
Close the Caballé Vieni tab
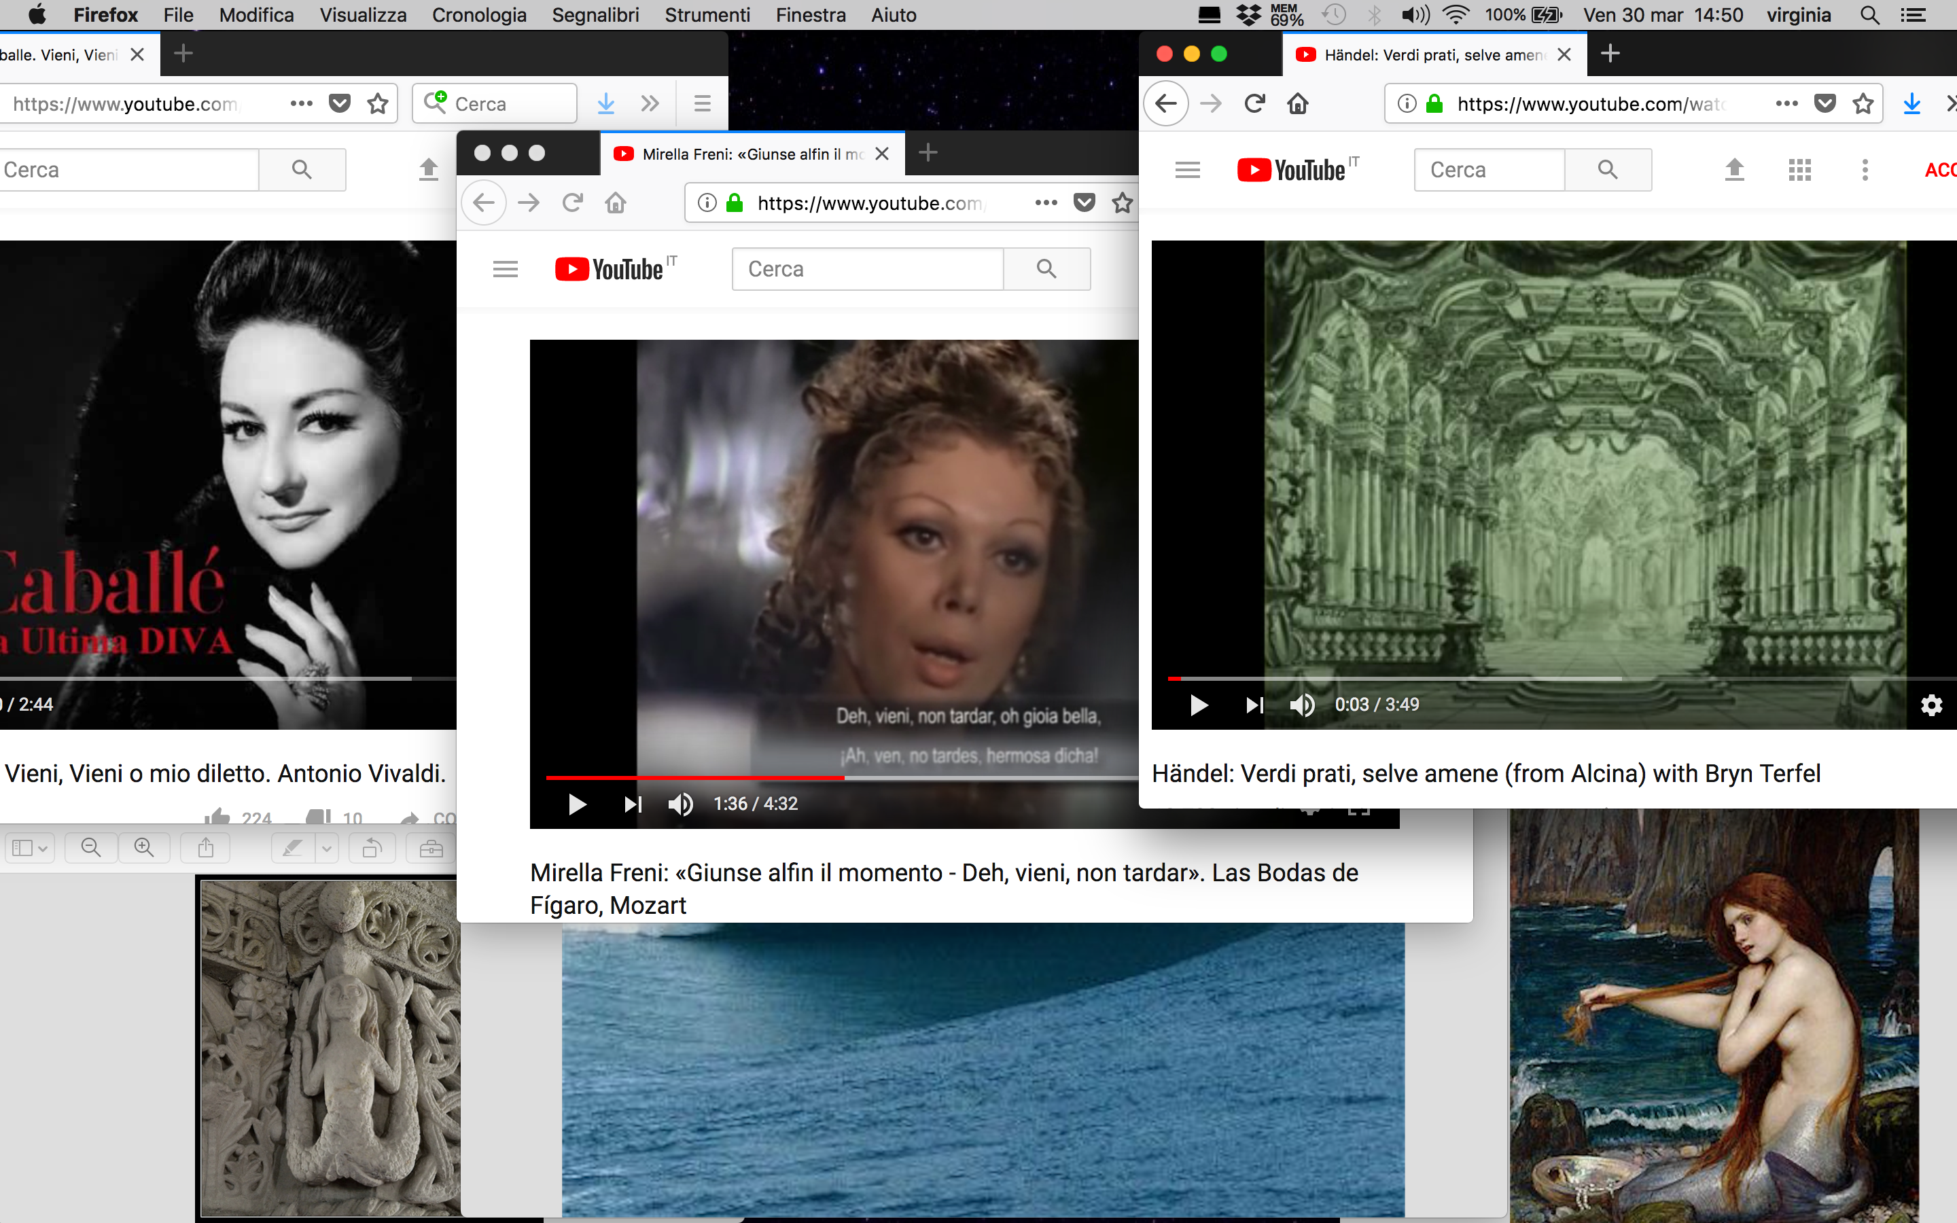(x=137, y=54)
